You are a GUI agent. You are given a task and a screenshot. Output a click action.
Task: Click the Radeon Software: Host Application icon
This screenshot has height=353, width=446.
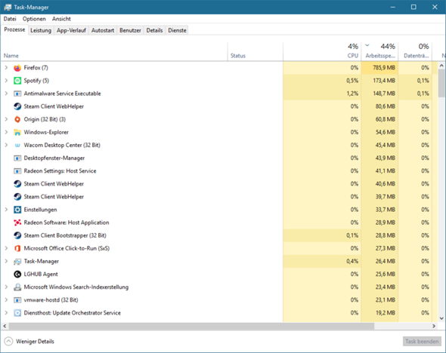click(17, 223)
